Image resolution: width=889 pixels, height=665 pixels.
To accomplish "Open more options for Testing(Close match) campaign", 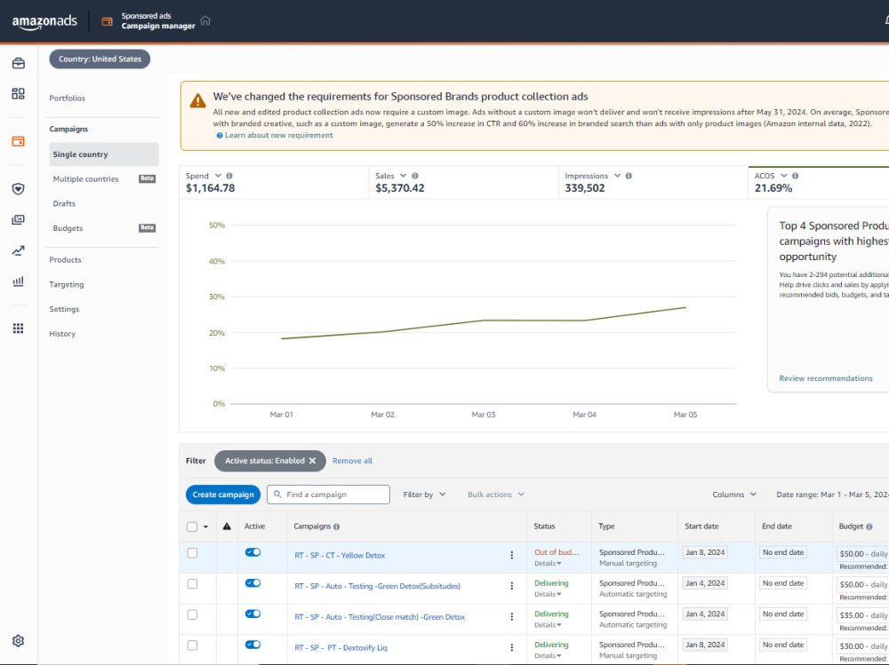I will coord(511,617).
